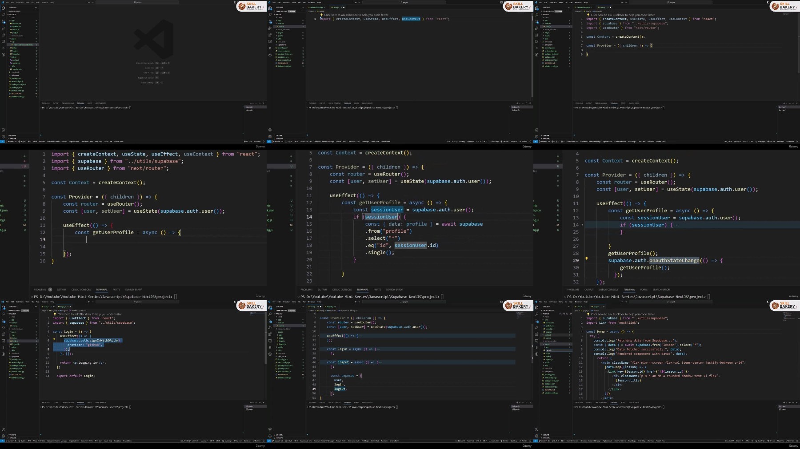Screen dimensions: 800x449
Task: Click the minimap in the bottom-right frame
Action: click(790, 316)
